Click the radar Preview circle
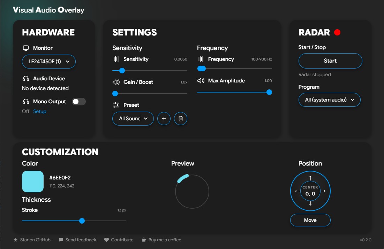Image resolution: width=384 pixels, height=249 pixels. tap(192, 191)
